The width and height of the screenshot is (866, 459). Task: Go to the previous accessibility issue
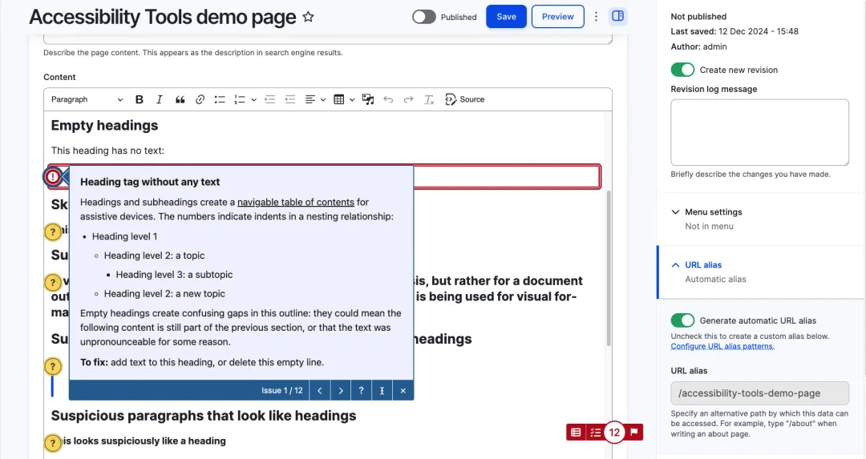click(320, 390)
